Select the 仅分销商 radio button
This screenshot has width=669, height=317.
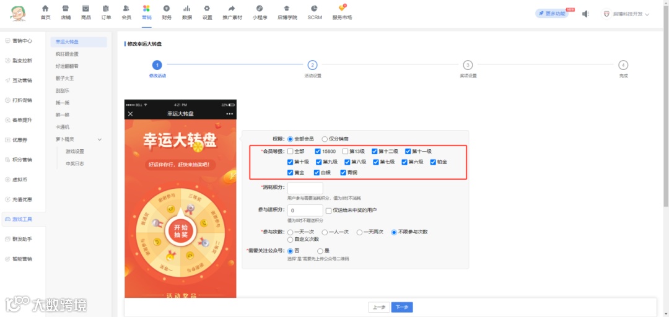(x=325, y=139)
